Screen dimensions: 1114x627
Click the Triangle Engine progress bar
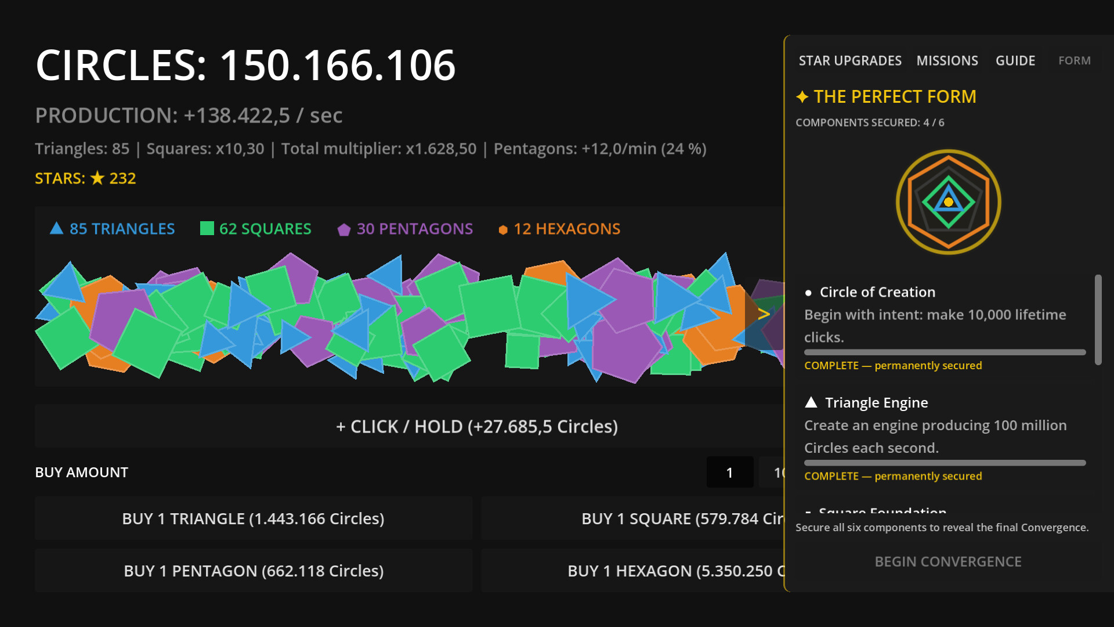(x=945, y=463)
